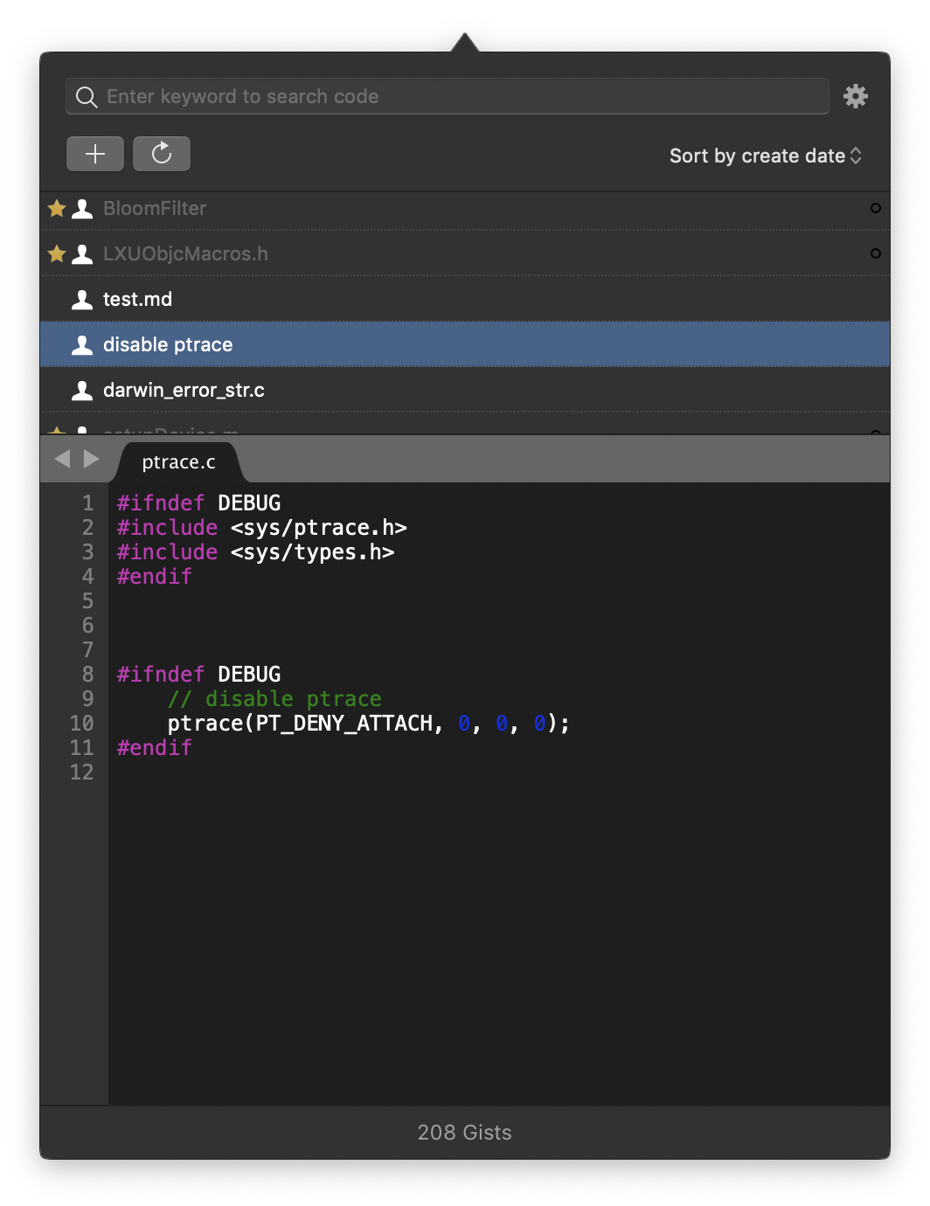Screen dimensions: 930x1206
Task: Click the circle indicator on LXUObjcMacros.h row
Action: [875, 254]
